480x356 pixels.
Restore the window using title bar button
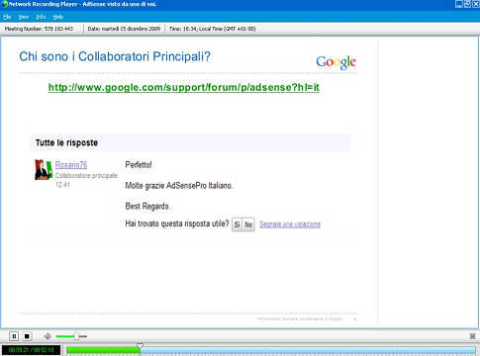467,4
